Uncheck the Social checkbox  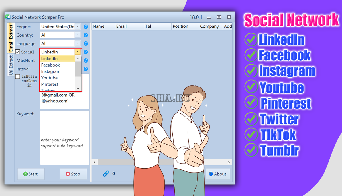click(x=18, y=52)
